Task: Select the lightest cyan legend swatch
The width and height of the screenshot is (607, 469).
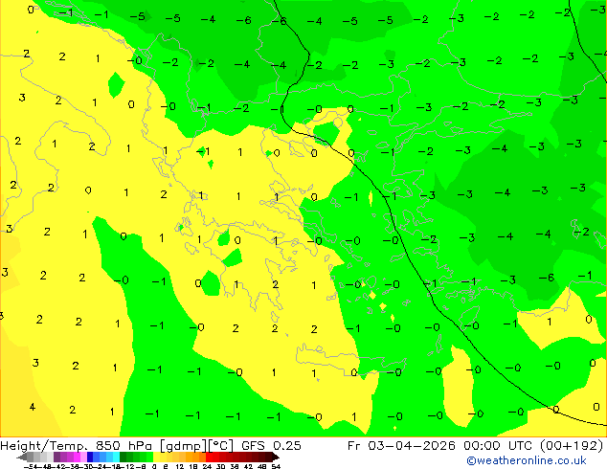Action: pyautogui.click(x=116, y=457)
